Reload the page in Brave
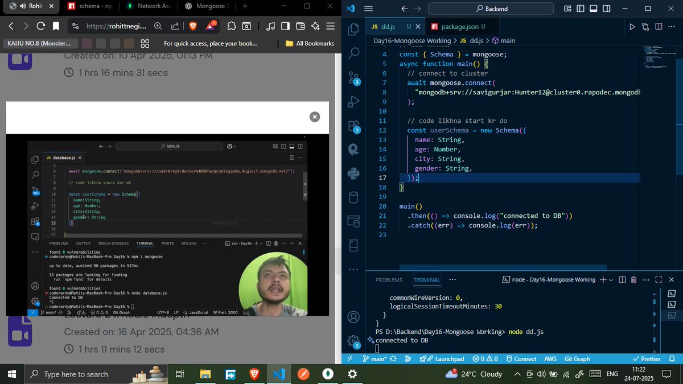This screenshot has width=683, height=384. coord(41,26)
